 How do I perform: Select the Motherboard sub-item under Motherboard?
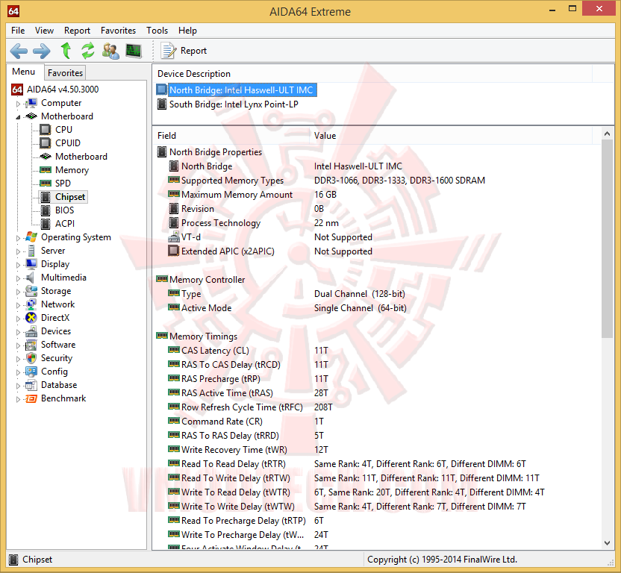tap(81, 157)
